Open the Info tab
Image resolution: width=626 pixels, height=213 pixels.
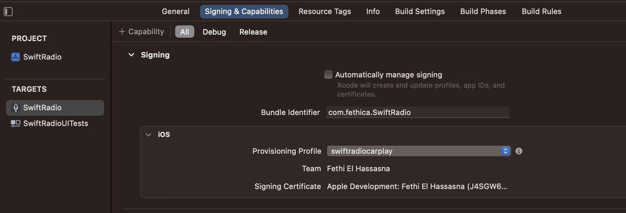[x=373, y=11]
